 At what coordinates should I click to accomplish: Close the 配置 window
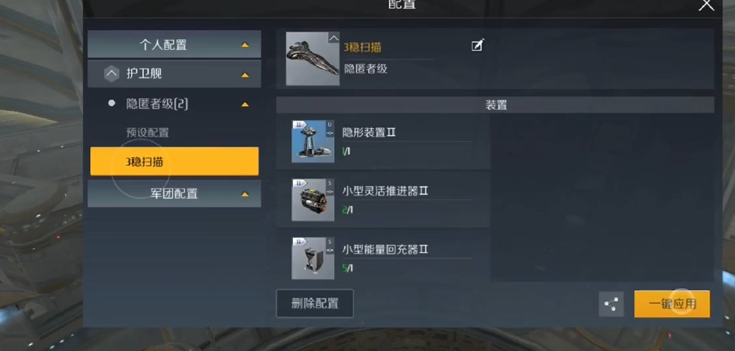[x=706, y=5]
